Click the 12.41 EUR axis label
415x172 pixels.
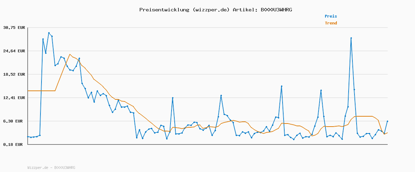pyautogui.click(x=14, y=98)
